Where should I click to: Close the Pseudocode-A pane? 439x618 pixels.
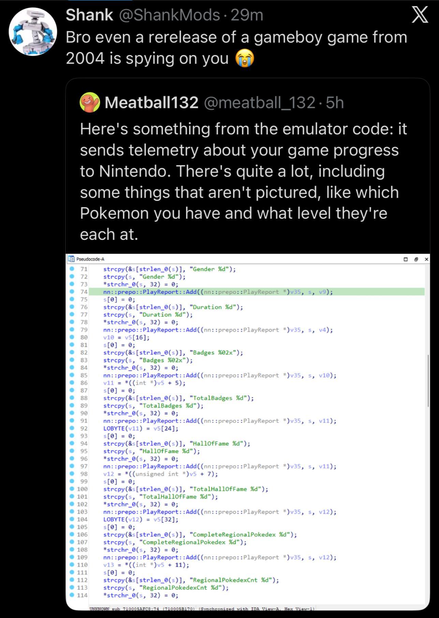click(x=426, y=259)
